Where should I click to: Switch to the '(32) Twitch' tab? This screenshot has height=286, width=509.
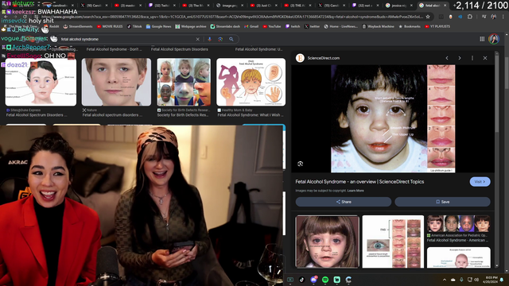coord(161,6)
